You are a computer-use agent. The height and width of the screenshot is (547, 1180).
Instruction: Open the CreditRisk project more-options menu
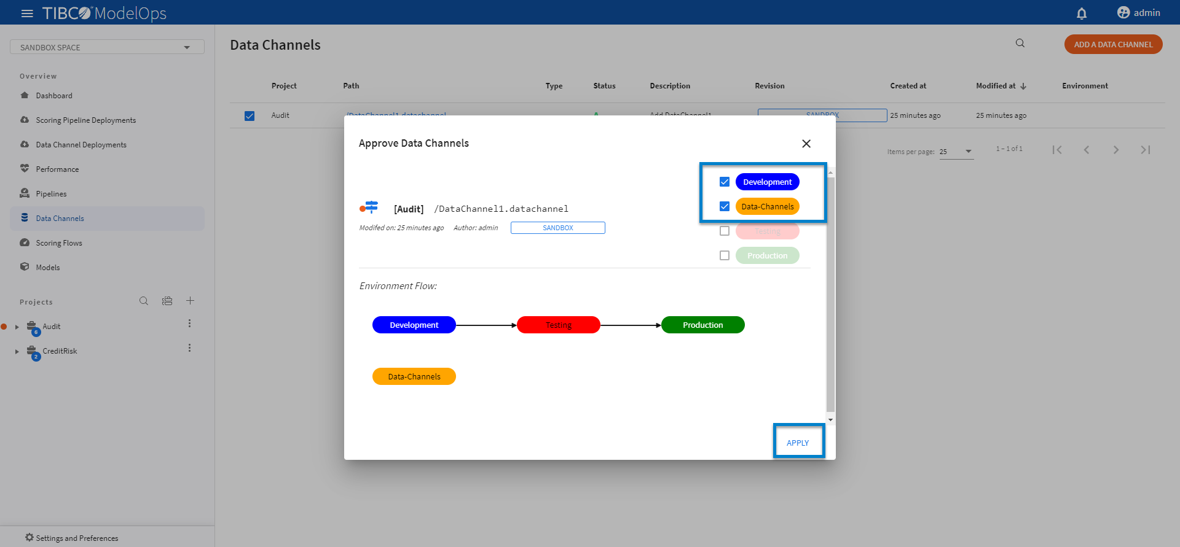pyautogui.click(x=189, y=348)
